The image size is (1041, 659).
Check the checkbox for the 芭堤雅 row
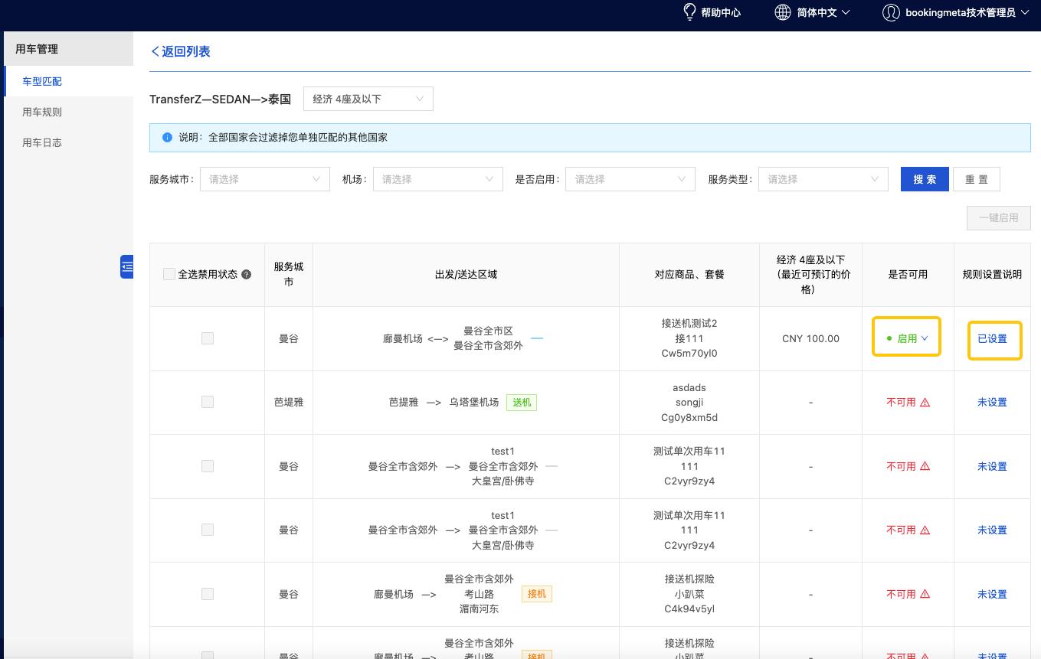[x=207, y=402]
